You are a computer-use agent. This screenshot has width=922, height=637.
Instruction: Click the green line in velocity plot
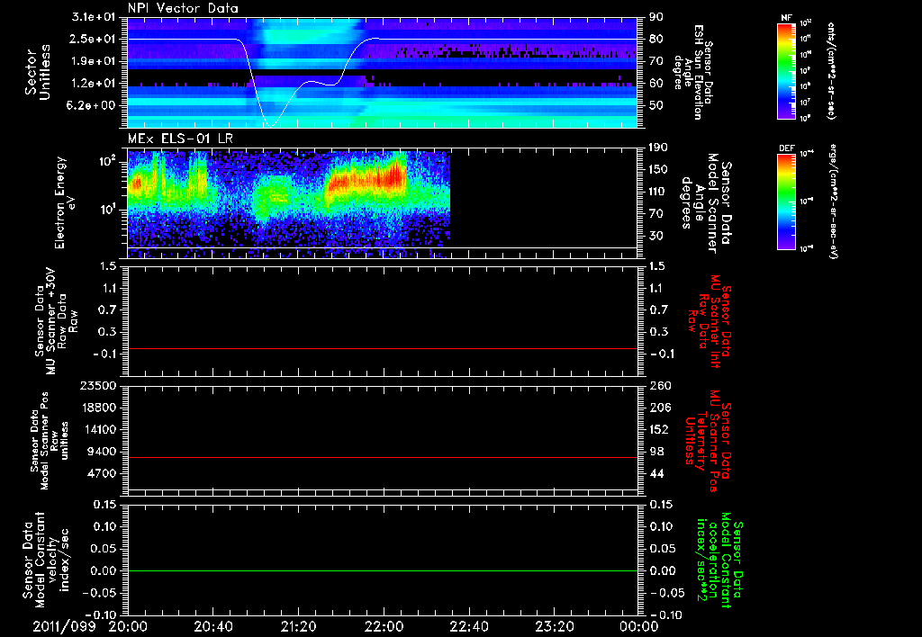(383, 570)
